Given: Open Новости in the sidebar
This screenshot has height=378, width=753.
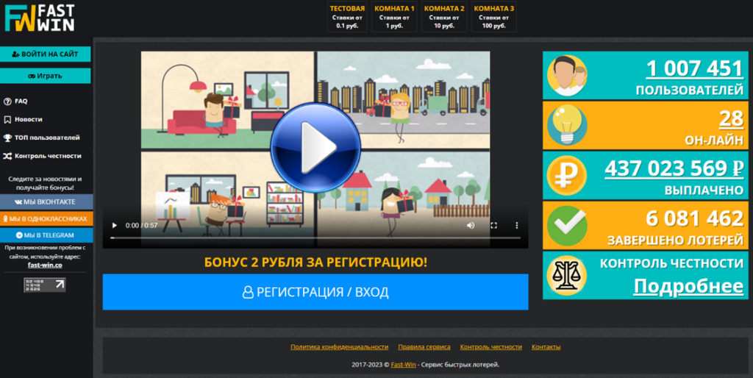Looking at the screenshot, I should coord(29,119).
